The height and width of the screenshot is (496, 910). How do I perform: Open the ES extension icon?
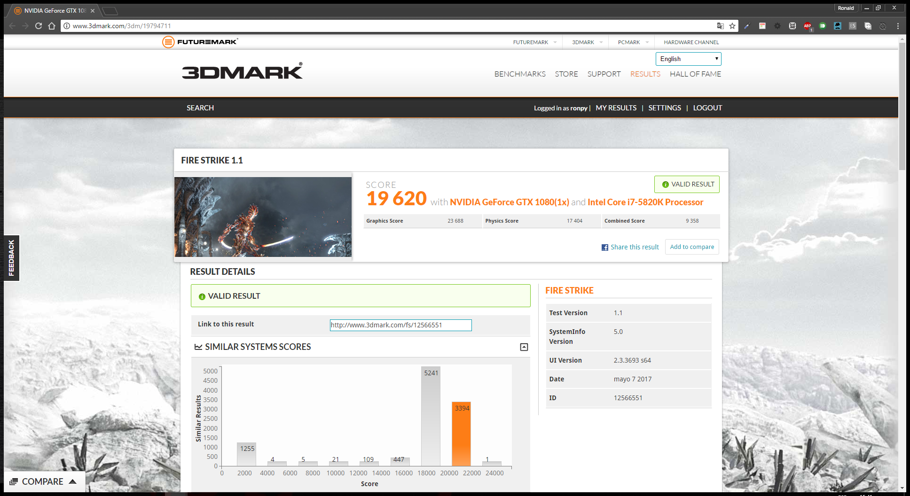(853, 26)
